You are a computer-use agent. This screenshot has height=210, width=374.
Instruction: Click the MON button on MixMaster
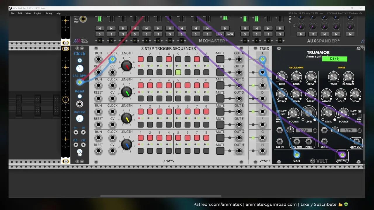tap(230, 34)
